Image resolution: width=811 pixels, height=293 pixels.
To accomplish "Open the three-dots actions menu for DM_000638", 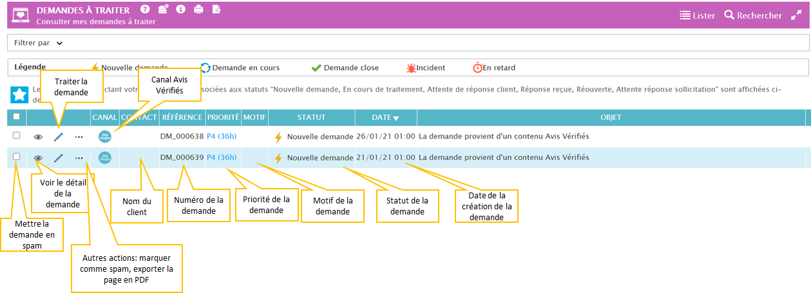I will (x=79, y=137).
